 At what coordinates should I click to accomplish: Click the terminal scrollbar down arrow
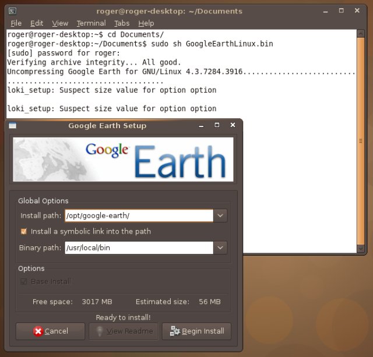pos(361,249)
